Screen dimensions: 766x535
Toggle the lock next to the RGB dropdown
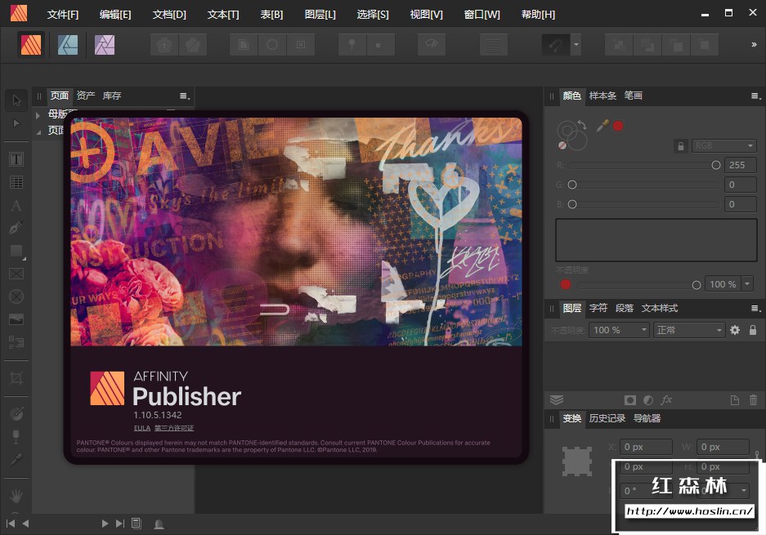(680, 146)
